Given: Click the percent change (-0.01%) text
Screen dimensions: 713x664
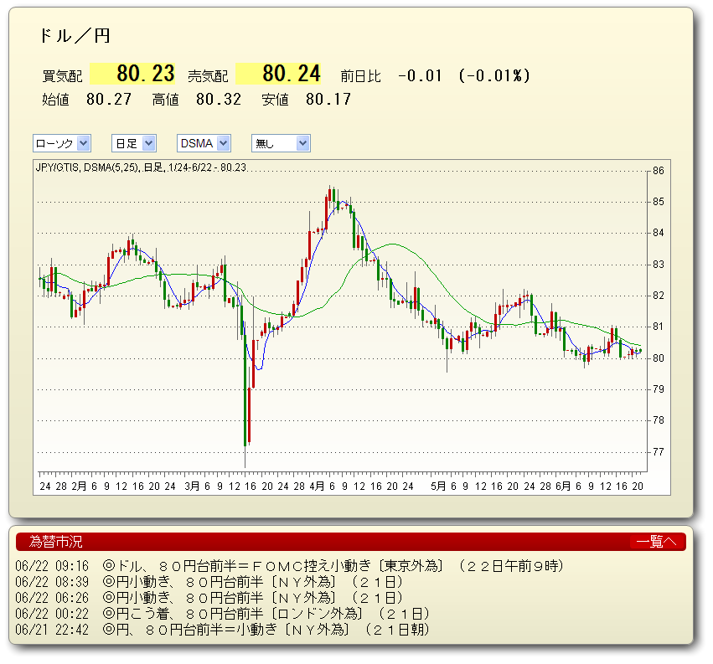Looking at the screenshot, I should [494, 75].
